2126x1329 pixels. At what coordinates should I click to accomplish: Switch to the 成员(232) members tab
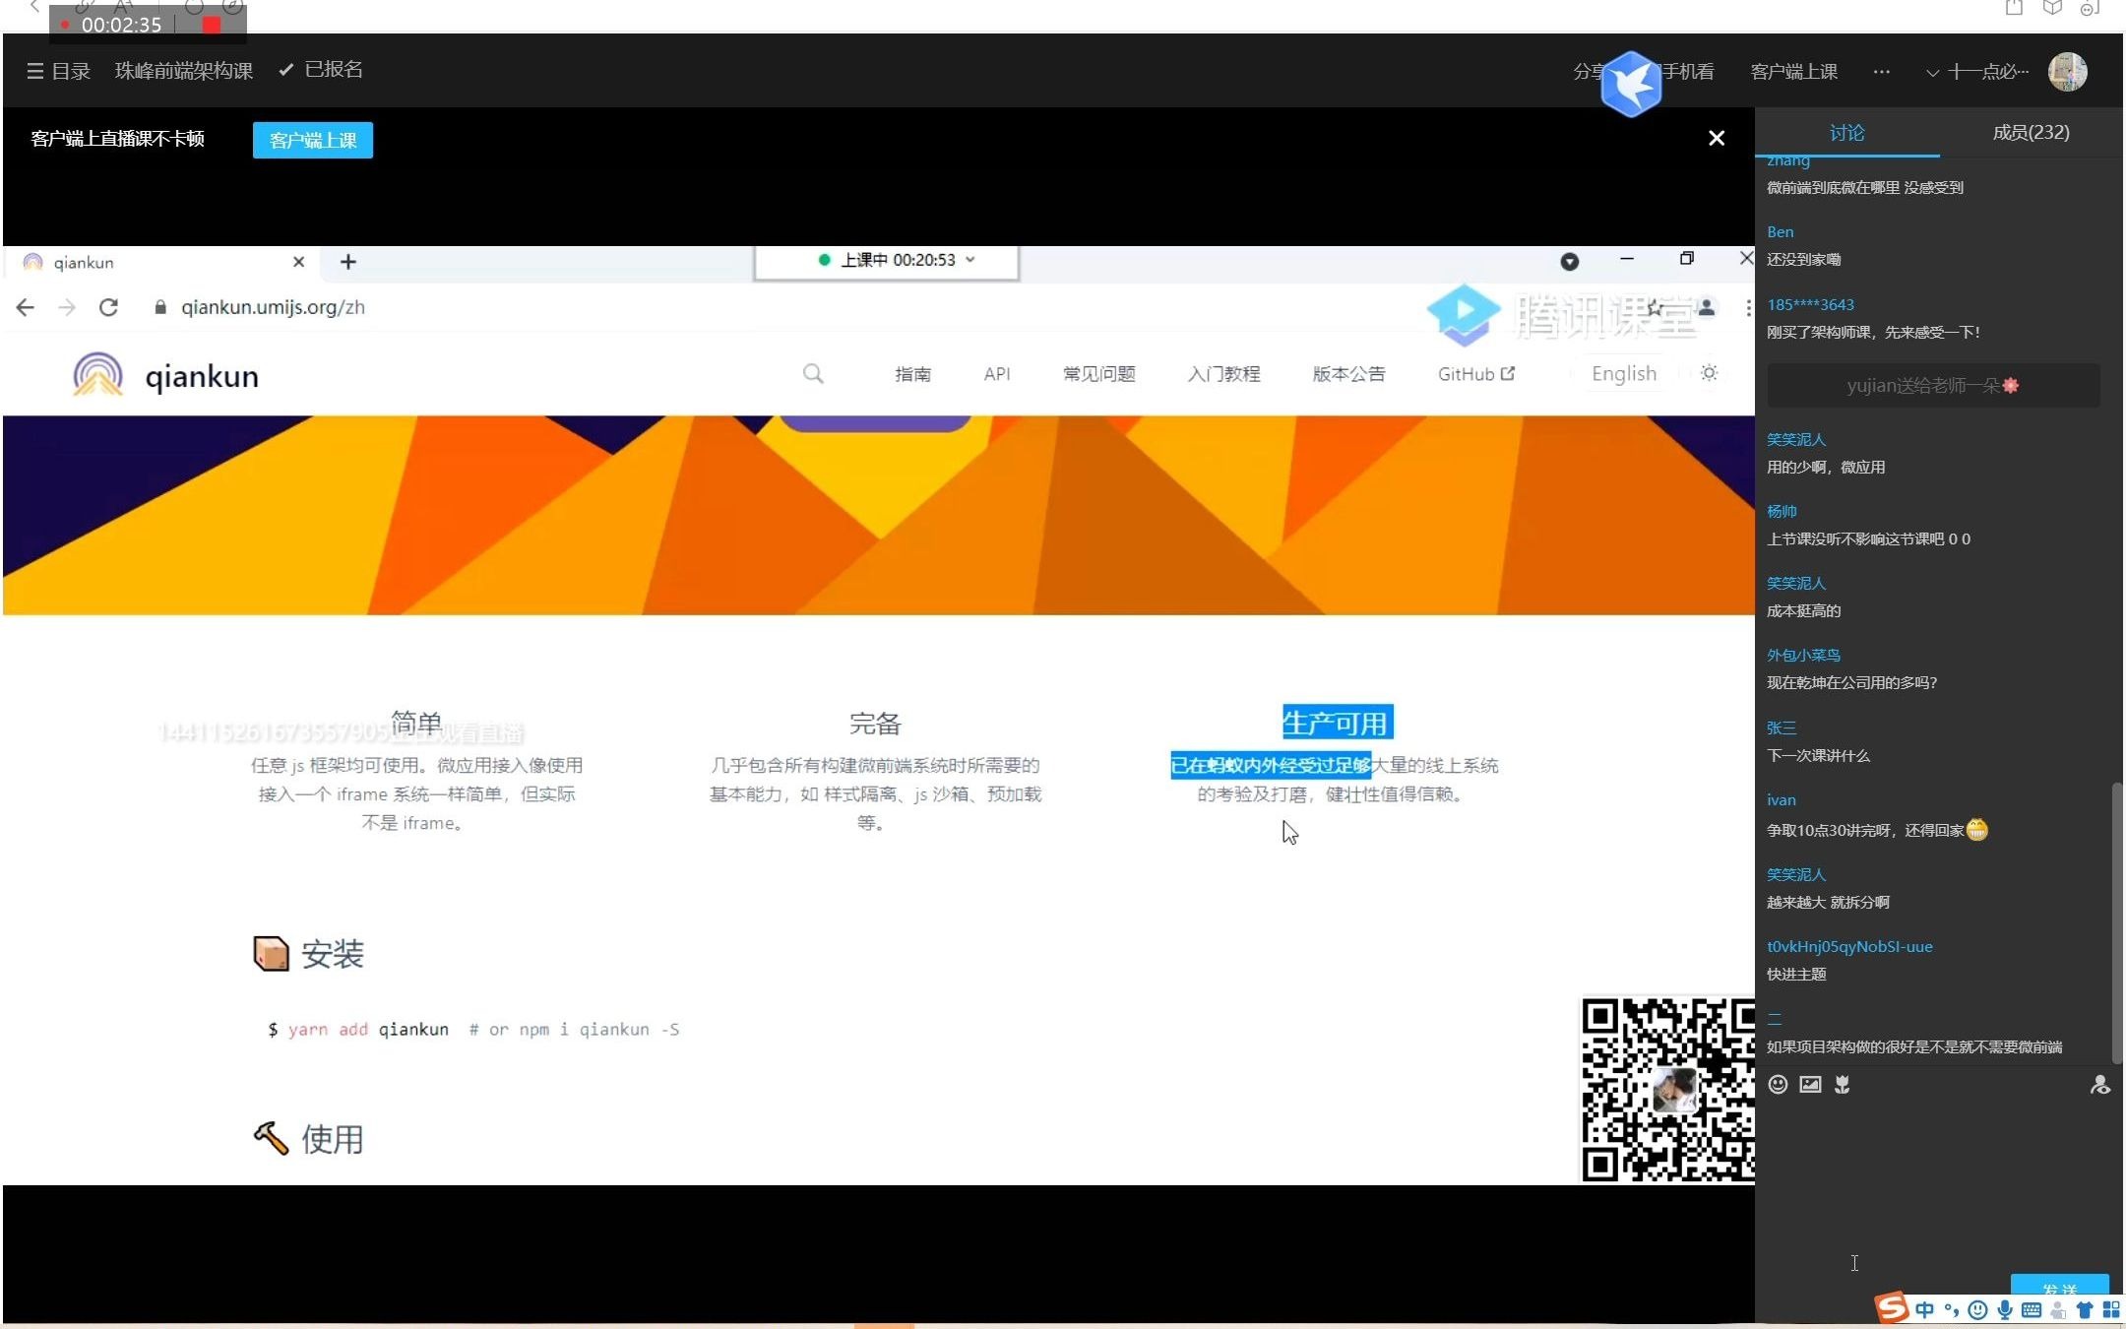click(2031, 133)
